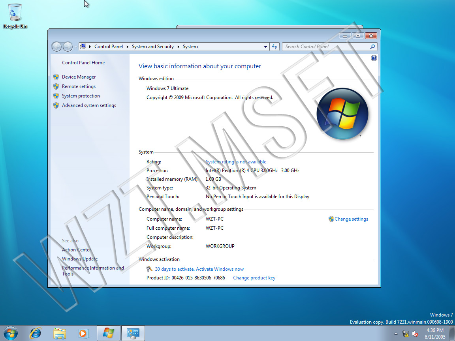
Task: Launch Internet Explorer from taskbar
Action: tap(36, 334)
